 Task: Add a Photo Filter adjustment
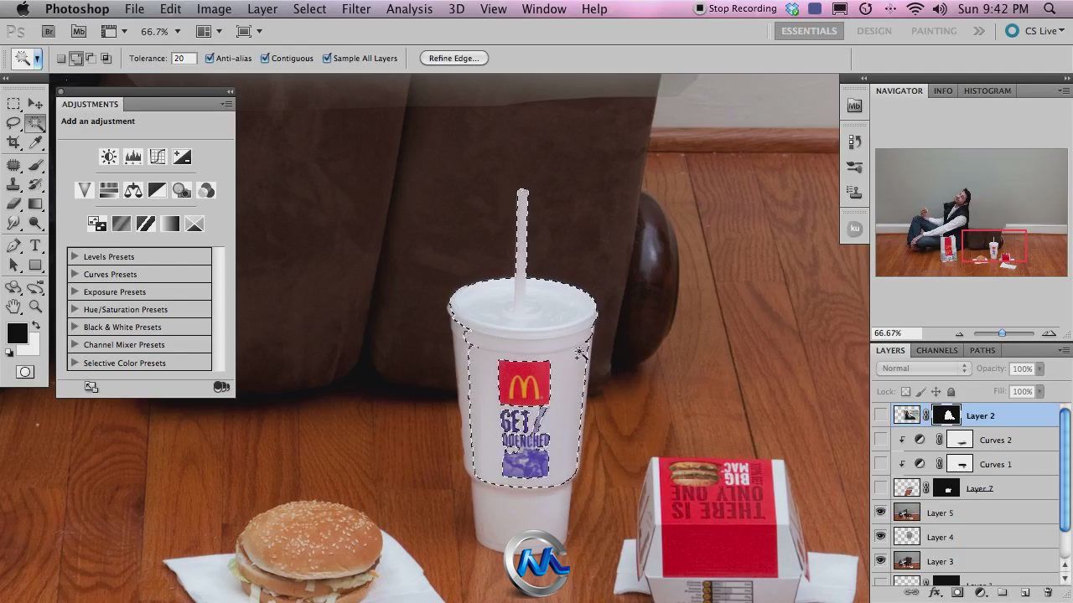[182, 190]
